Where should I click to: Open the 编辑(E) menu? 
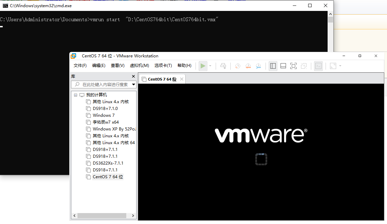pyautogui.click(x=99, y=66)
